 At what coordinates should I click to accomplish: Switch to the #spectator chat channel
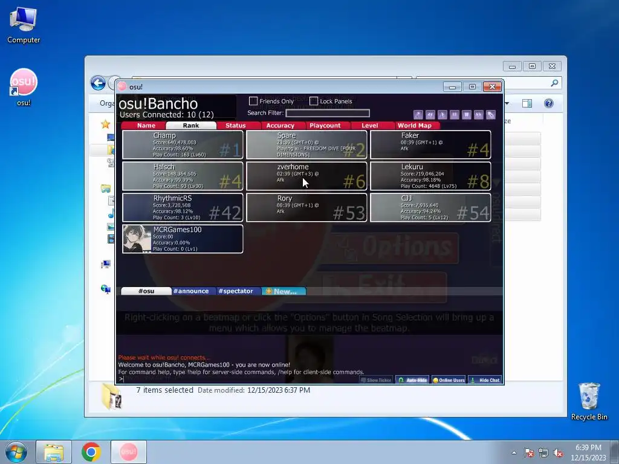click(236, 291)
